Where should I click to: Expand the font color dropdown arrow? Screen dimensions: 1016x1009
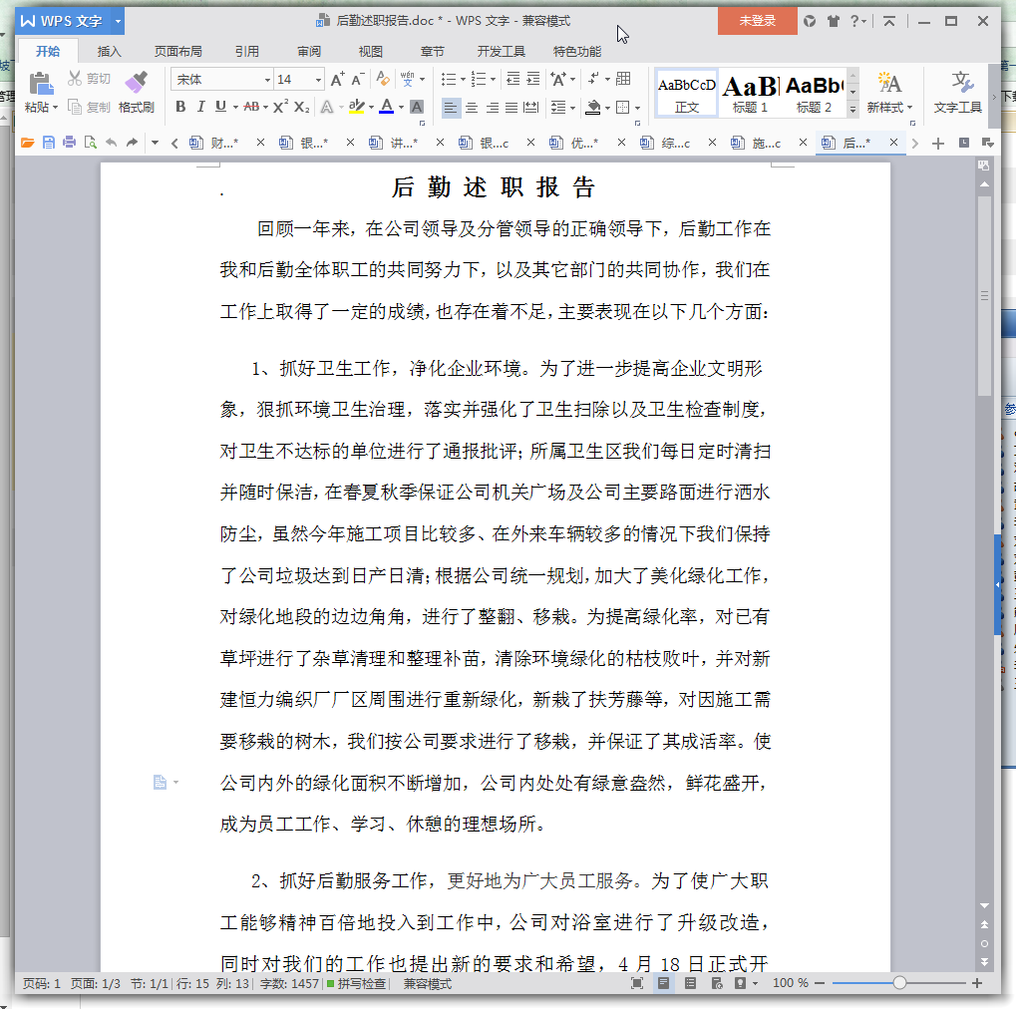tap(401, 107)
